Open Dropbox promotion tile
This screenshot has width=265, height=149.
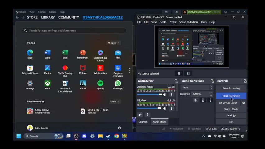(x=118, y=71)
